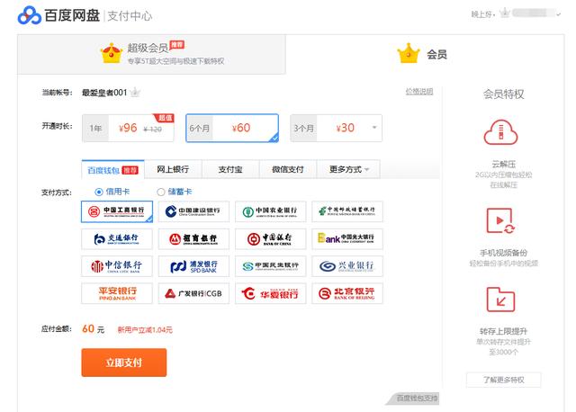Choose the 1年 ¥96 plan

[x=128, y=128]
